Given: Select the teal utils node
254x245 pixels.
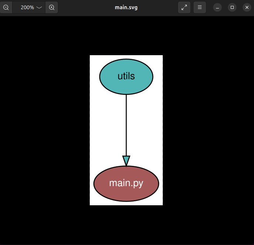Looking at the screenshot, I should [x=126, y=77].
